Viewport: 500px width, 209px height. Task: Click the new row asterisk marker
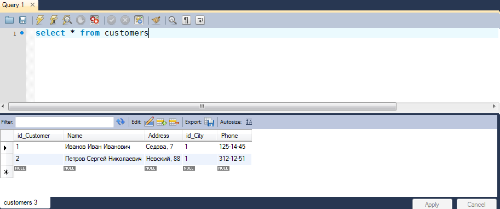[5, 172]
